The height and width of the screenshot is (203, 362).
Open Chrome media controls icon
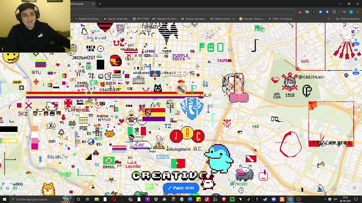pyautogui.click(x=344, y=12)
